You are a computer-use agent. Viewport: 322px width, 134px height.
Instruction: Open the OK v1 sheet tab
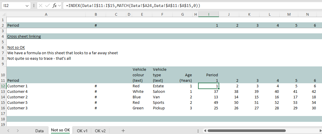[x=82, y=131]
